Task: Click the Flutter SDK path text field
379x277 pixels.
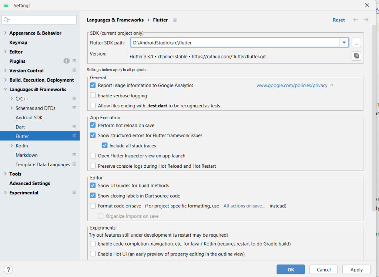Action: [x=235, y=43]
